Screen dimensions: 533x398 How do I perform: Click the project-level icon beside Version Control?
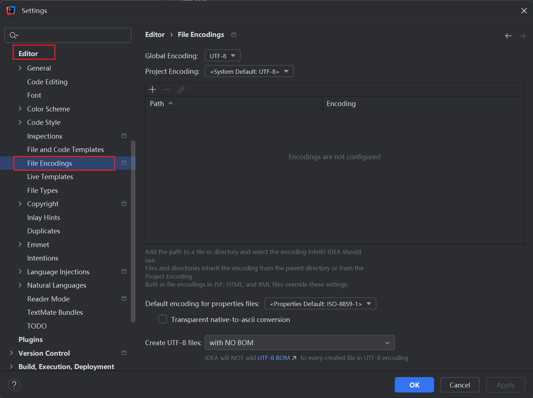click(124, 353)
